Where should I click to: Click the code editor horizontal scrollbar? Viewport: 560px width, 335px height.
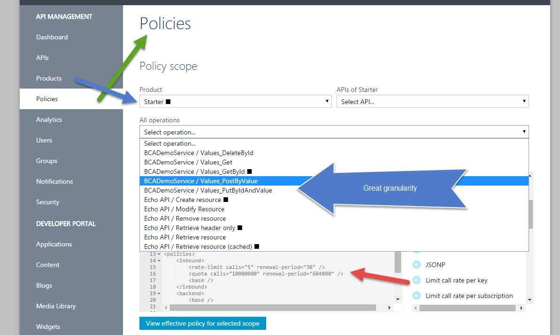(x=272, y=308)
